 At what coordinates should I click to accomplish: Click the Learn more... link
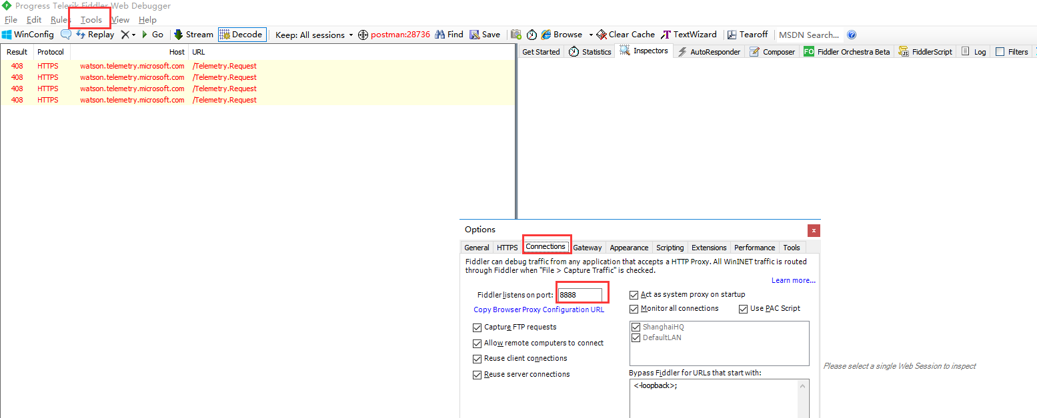[794, 280]
